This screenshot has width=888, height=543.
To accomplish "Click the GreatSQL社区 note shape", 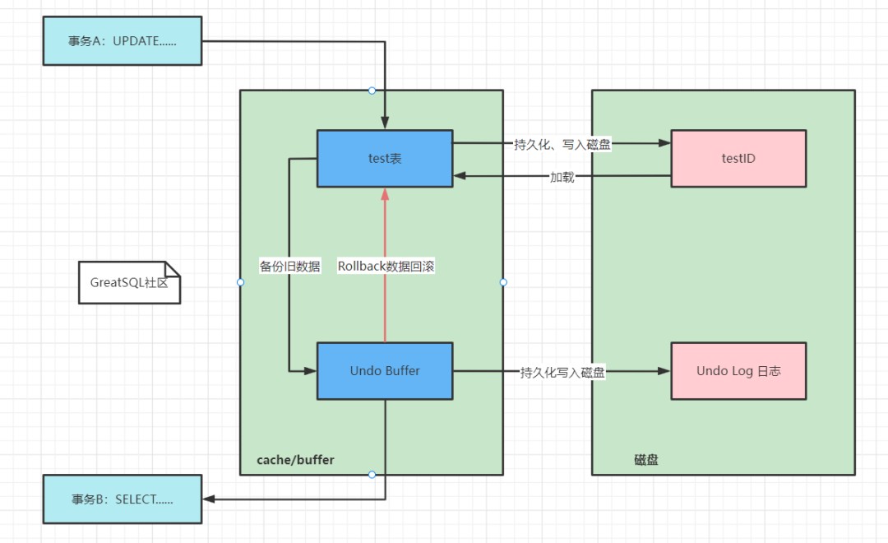I will click(128, 282).
